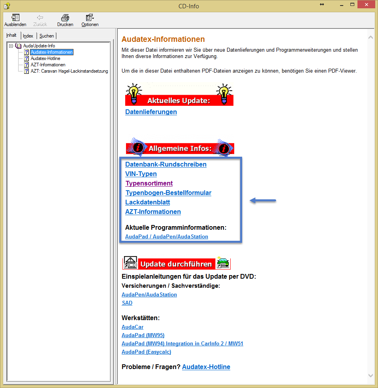
Task: Open the VIN-Typen link
Action: [x=141, y=174]
